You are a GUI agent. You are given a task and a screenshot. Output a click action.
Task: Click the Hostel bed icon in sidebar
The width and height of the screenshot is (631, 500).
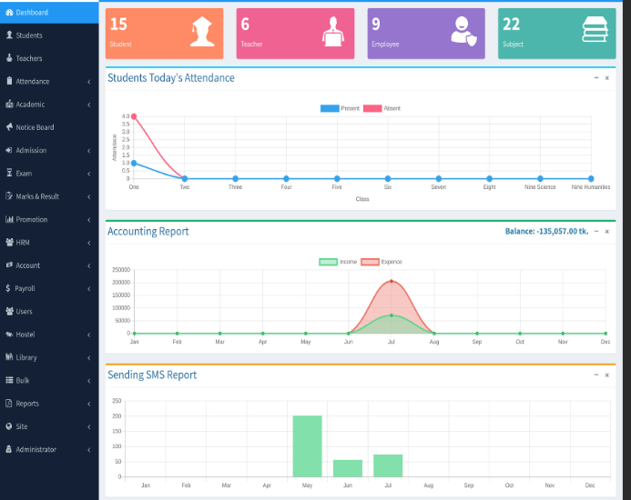(x=9, y=335)
